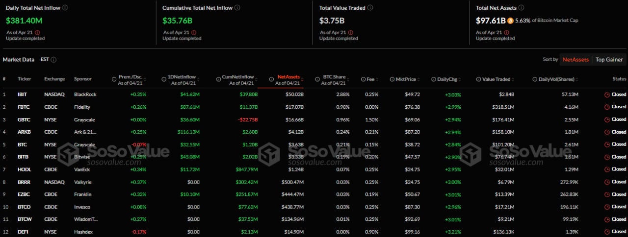Click the clock status icon in HODL row

tap(607, 169)
